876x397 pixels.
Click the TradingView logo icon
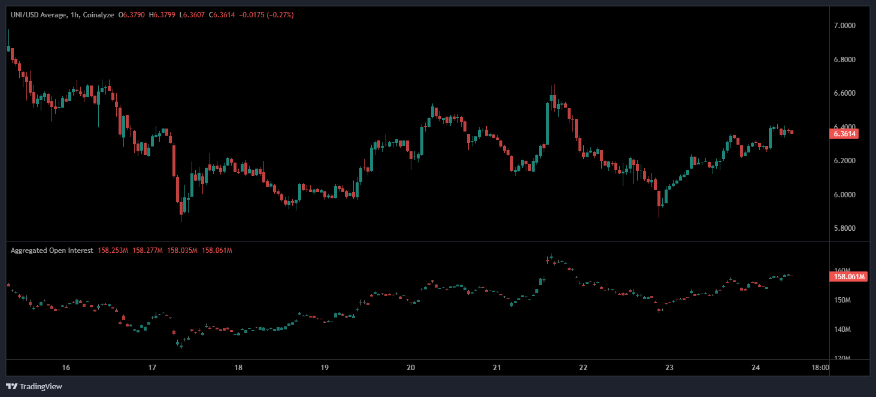pyautogui.click(x=11, y=386)
